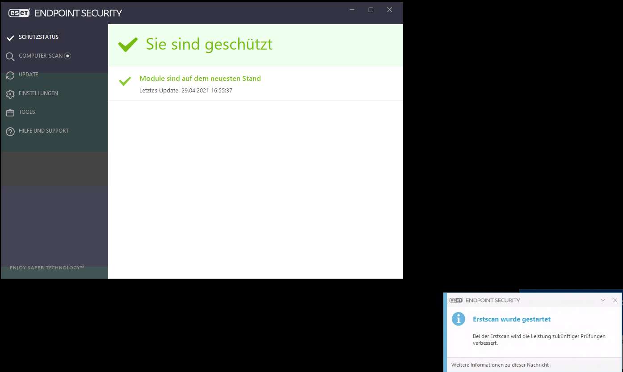The height and width of the screenshot is (372, 623).
Task: Click 'Module sind auf dem neuesten Stand' link
Action: coord(200,79)
